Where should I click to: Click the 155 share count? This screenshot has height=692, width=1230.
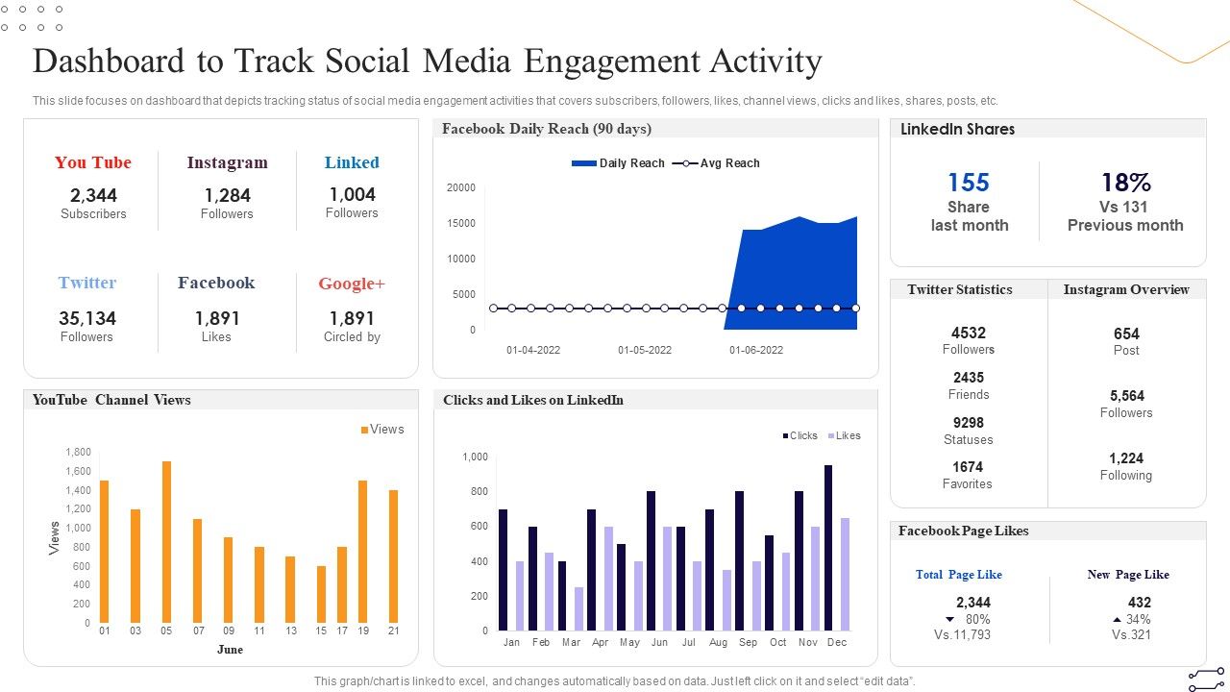969,183
